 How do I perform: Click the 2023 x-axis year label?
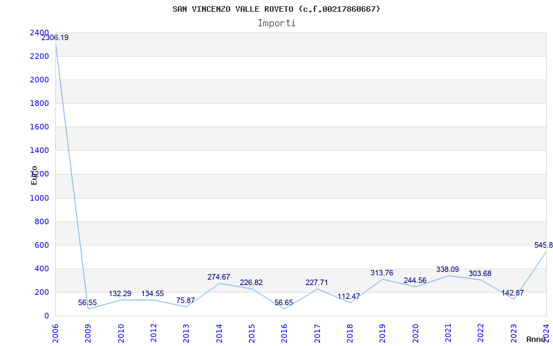pyautogui.click(x=513, y=333)
